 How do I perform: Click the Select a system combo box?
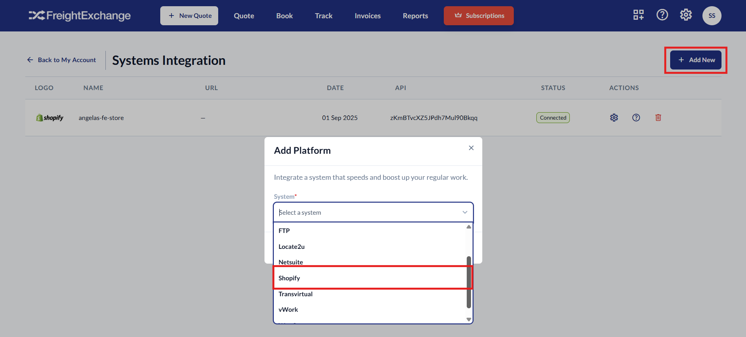point(373,212)
